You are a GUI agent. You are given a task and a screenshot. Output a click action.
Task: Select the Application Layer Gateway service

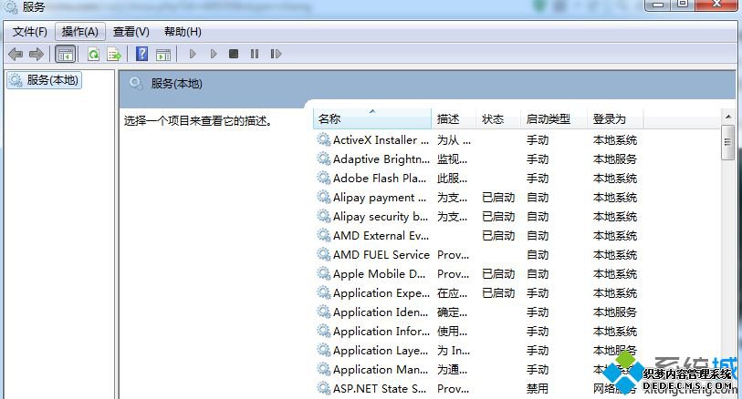(x=477, y=351)
